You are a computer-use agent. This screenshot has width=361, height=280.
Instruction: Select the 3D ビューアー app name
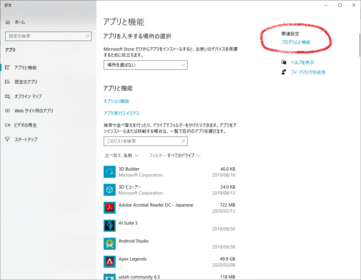pos(130,187)
